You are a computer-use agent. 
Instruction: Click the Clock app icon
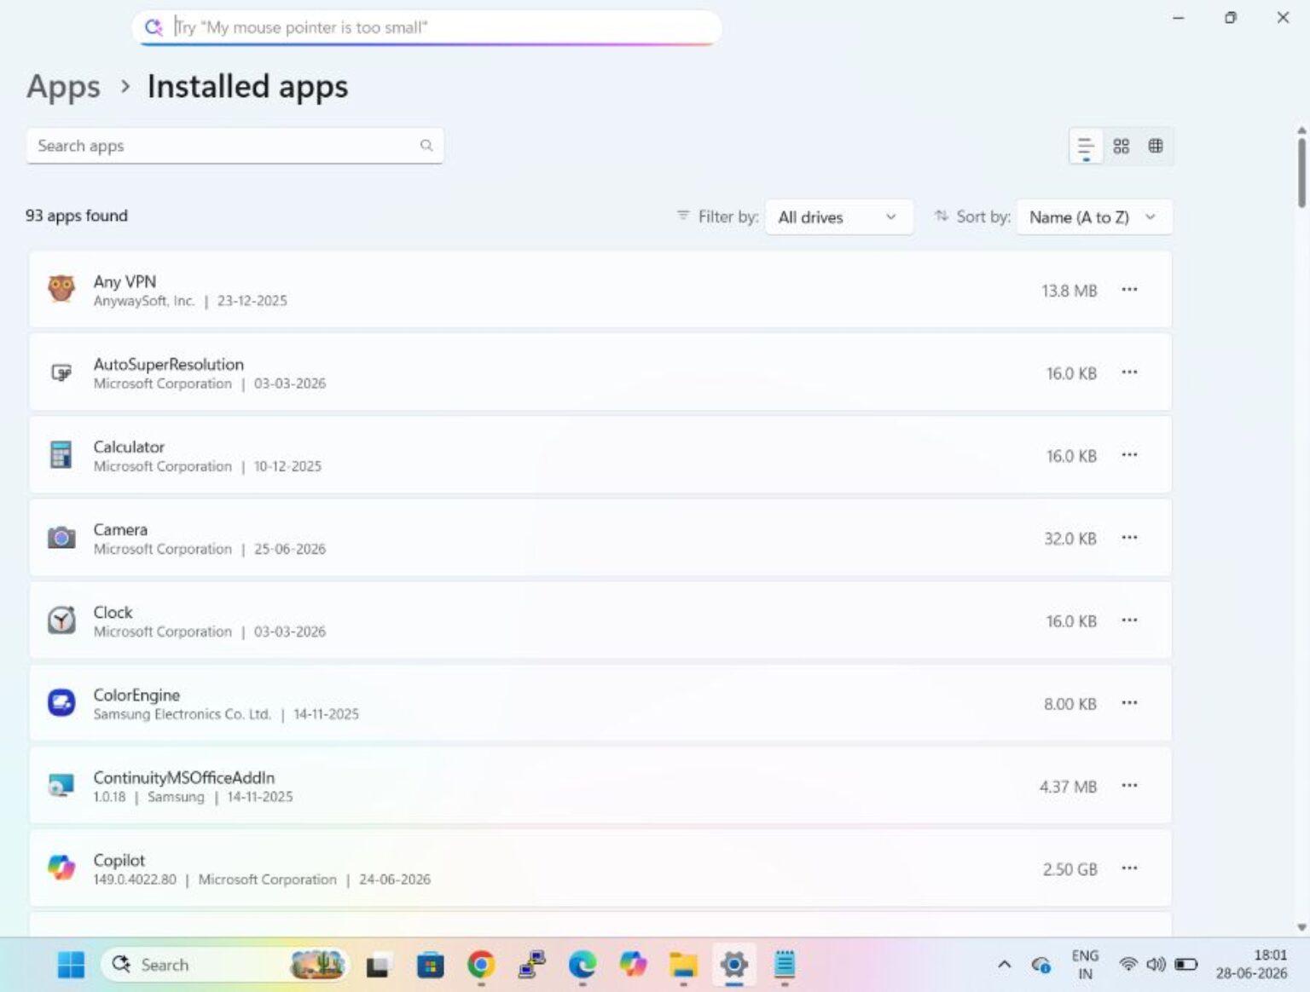pos(61,620)
